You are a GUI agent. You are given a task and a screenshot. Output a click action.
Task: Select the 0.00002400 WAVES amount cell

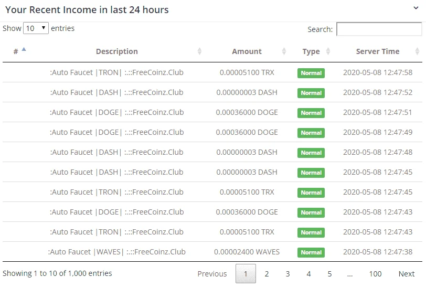(x=247, y=252)
